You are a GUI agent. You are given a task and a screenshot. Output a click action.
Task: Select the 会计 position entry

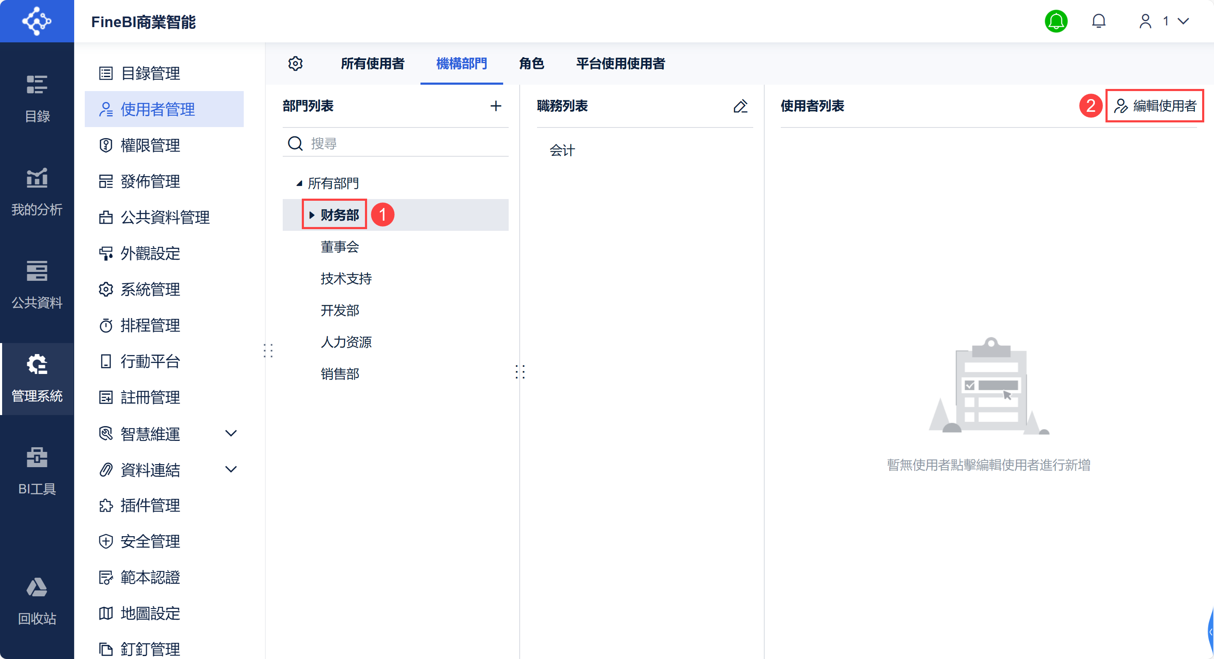pos(562,151)
